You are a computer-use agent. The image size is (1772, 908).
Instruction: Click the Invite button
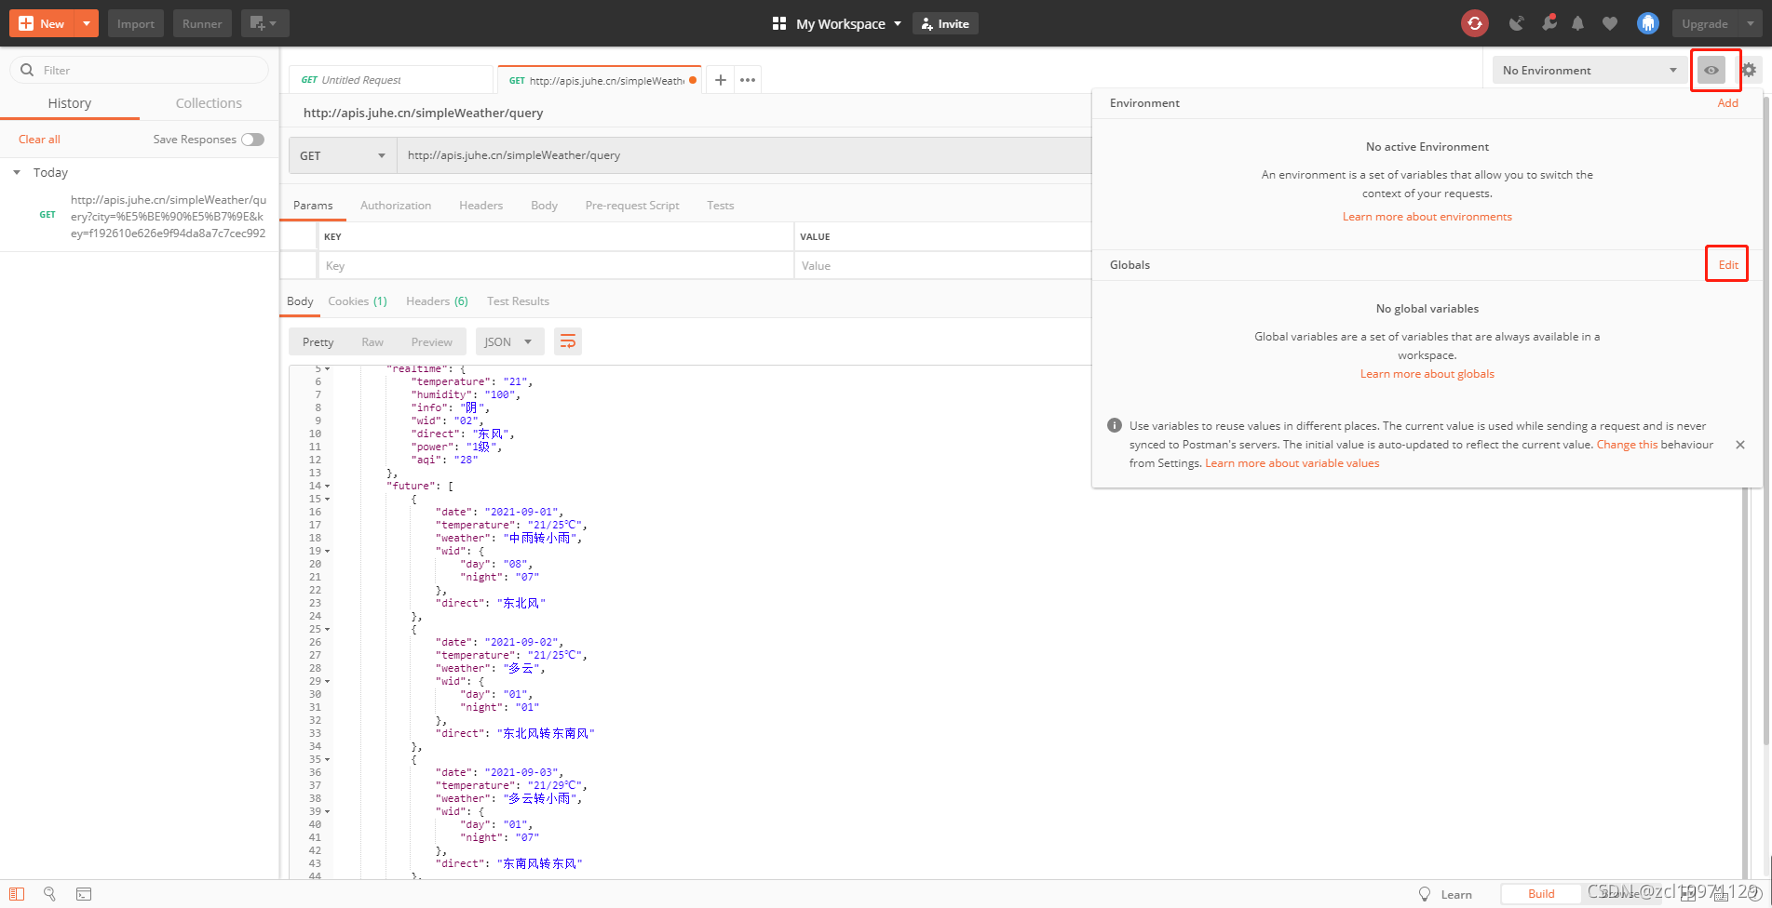[945, 23]
